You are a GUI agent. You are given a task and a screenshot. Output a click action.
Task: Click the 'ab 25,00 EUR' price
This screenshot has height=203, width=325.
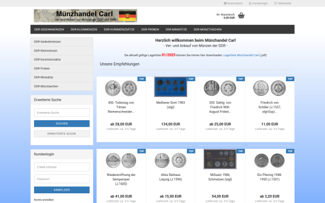pos(220,124)
